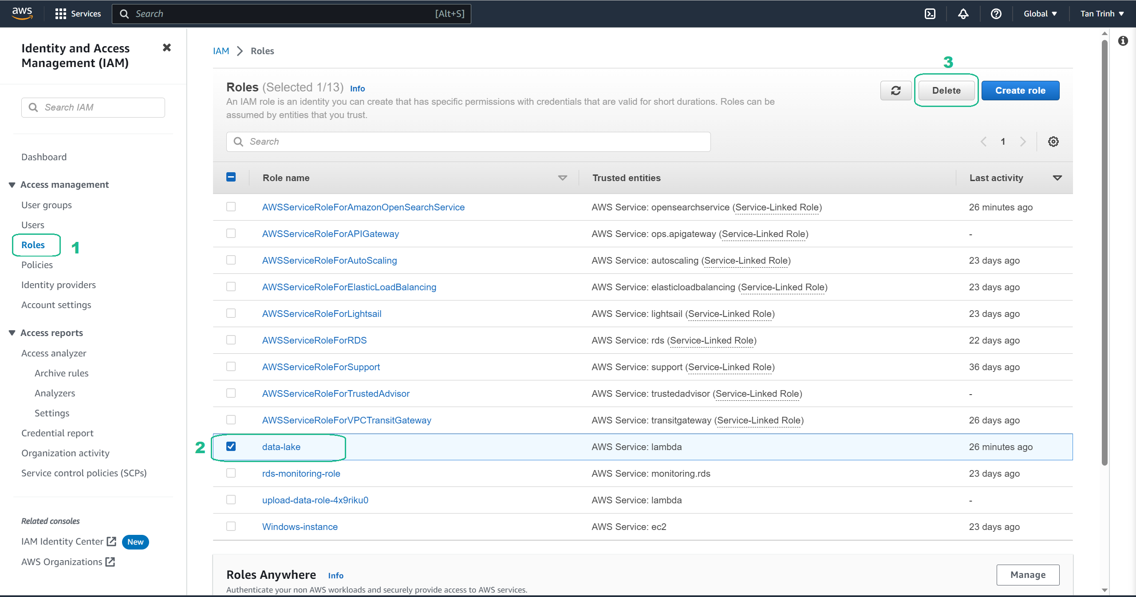Open the AWSServiceRoleForRDS link
The image size is (1136, 597).
pos(314,340)
